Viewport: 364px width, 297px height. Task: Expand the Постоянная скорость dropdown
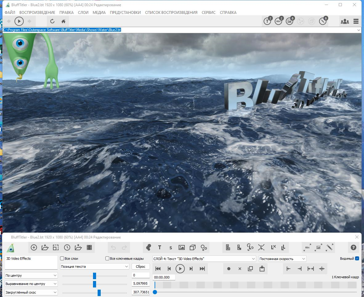tap(282, 259)
